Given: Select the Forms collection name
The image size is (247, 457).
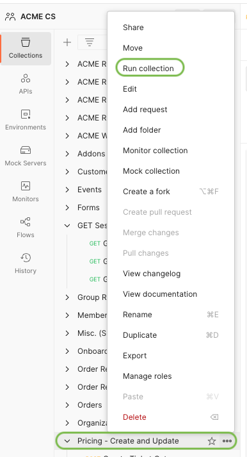Looking at the screenshot, I should (88, 208).
